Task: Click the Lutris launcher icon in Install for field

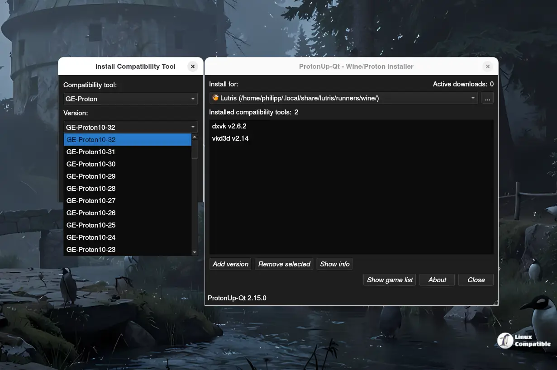Action: point(216,98)
